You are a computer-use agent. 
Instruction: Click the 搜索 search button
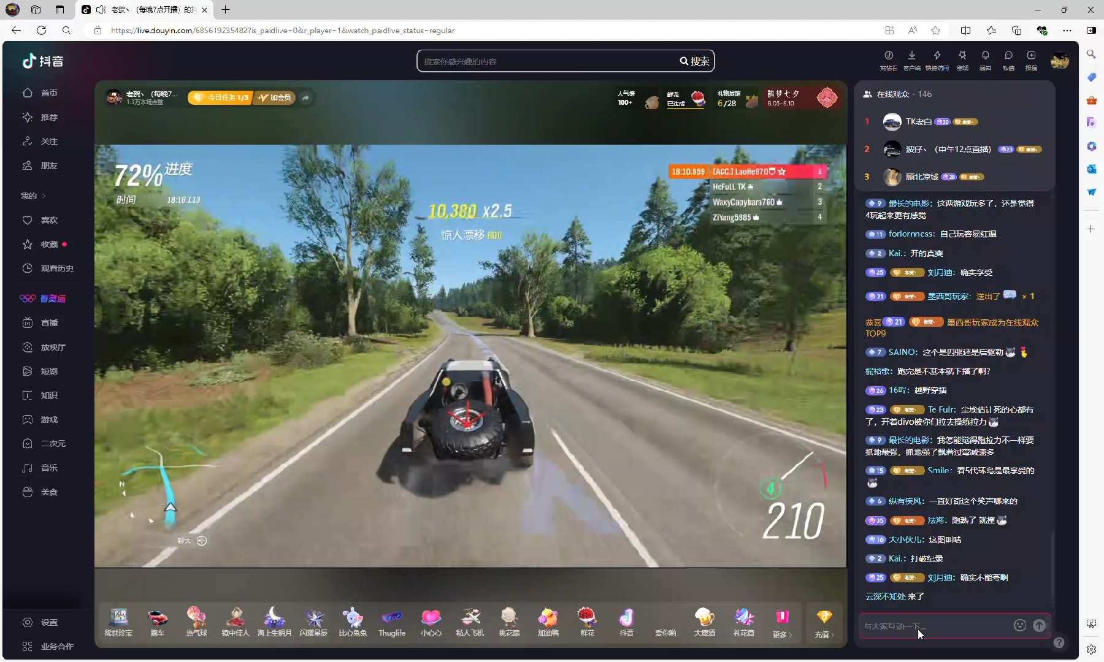[x=694, y=61]
